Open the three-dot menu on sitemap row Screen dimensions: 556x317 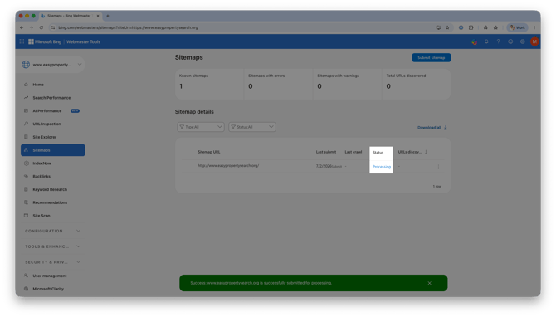point(439,167)
